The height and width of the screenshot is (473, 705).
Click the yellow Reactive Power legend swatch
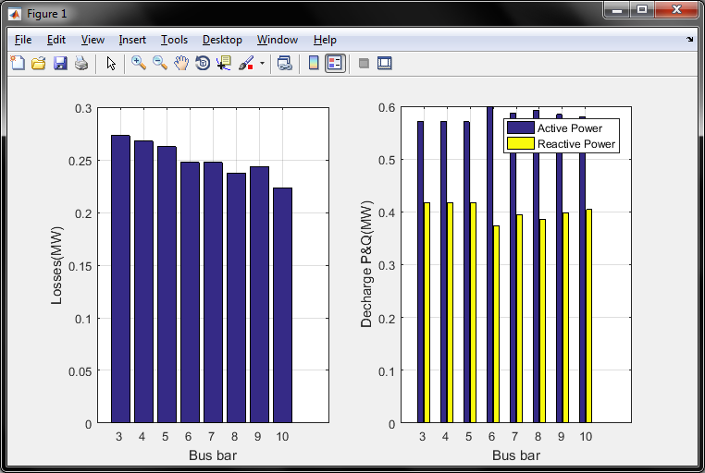click(x=521, y=143)
